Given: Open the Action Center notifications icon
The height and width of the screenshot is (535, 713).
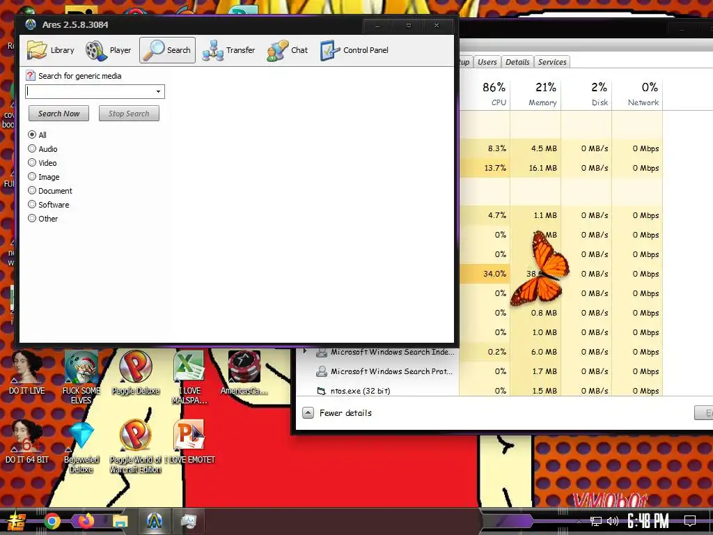Looking at the screenshot, I should [690, 521].
